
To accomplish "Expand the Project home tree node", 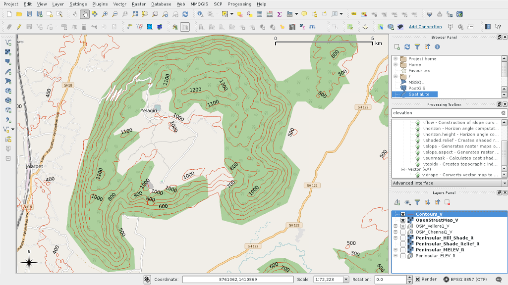I will [395, 59].
